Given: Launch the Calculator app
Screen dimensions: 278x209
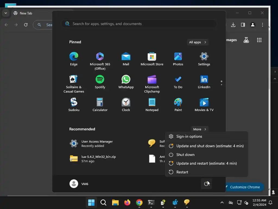Looking at the screenshot, I should 100,105.
